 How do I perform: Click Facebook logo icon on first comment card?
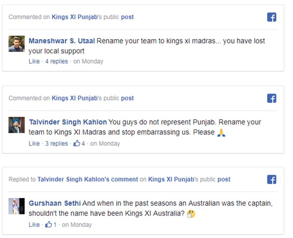click(x=272, y=17)
